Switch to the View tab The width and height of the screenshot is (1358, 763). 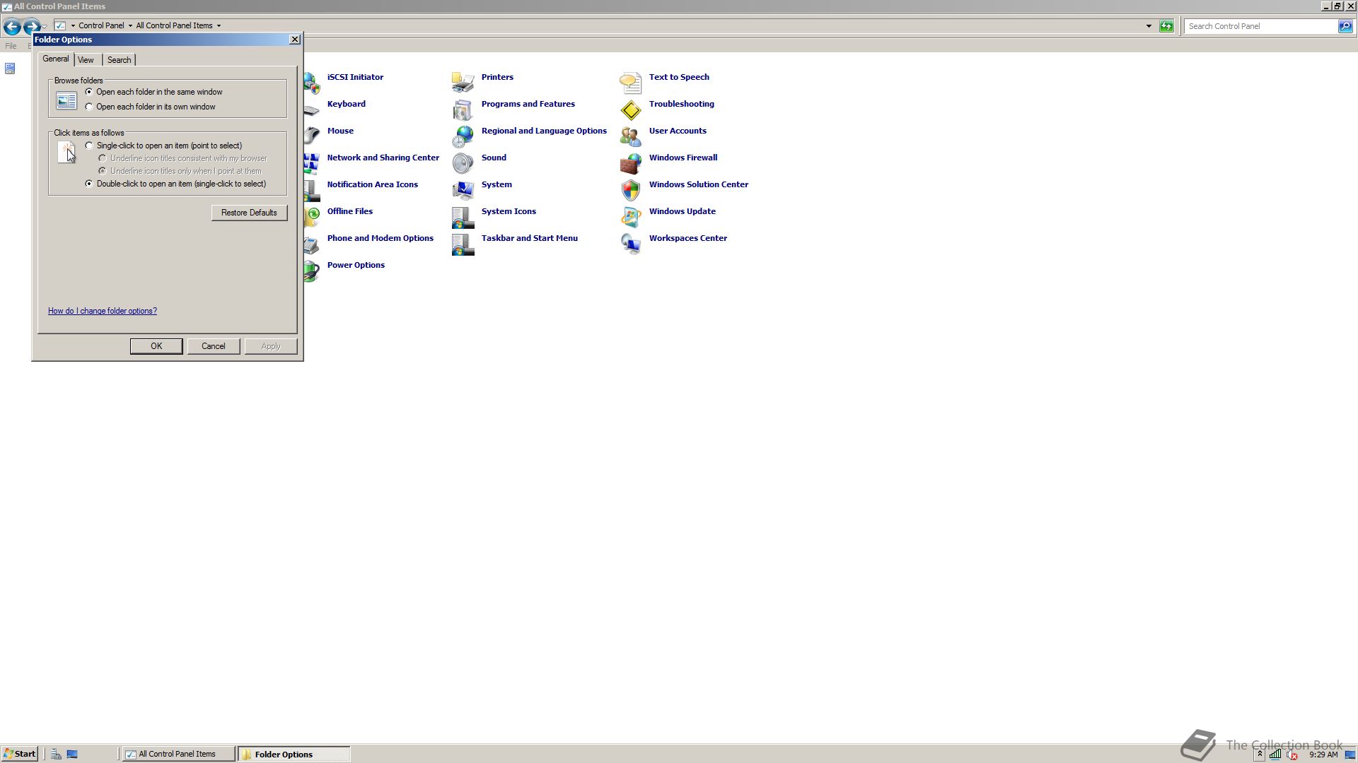(86, 60)
